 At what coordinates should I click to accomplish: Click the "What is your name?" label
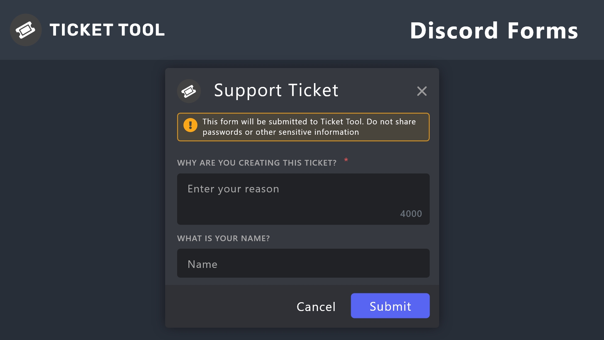[x=223, y=238]
